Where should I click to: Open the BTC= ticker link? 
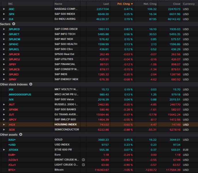tap(12, 170)
